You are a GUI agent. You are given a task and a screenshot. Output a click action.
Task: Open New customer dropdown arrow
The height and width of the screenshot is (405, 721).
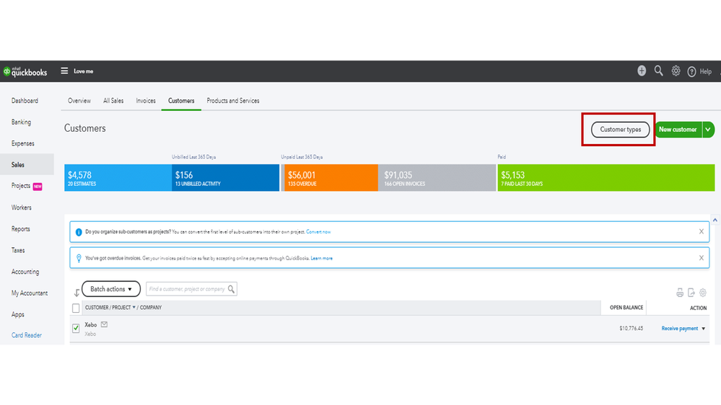[708, 130]
